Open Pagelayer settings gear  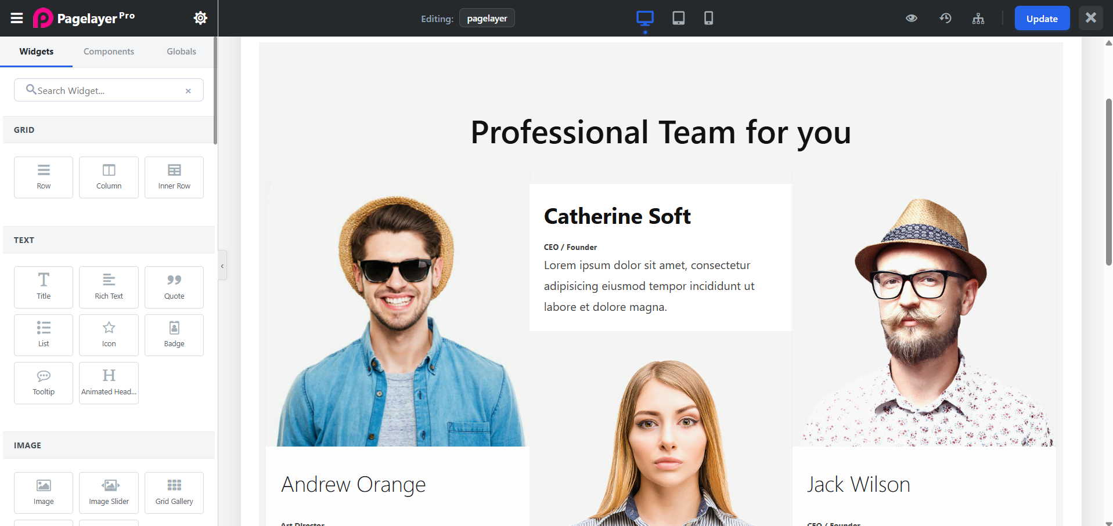point(200,18)
